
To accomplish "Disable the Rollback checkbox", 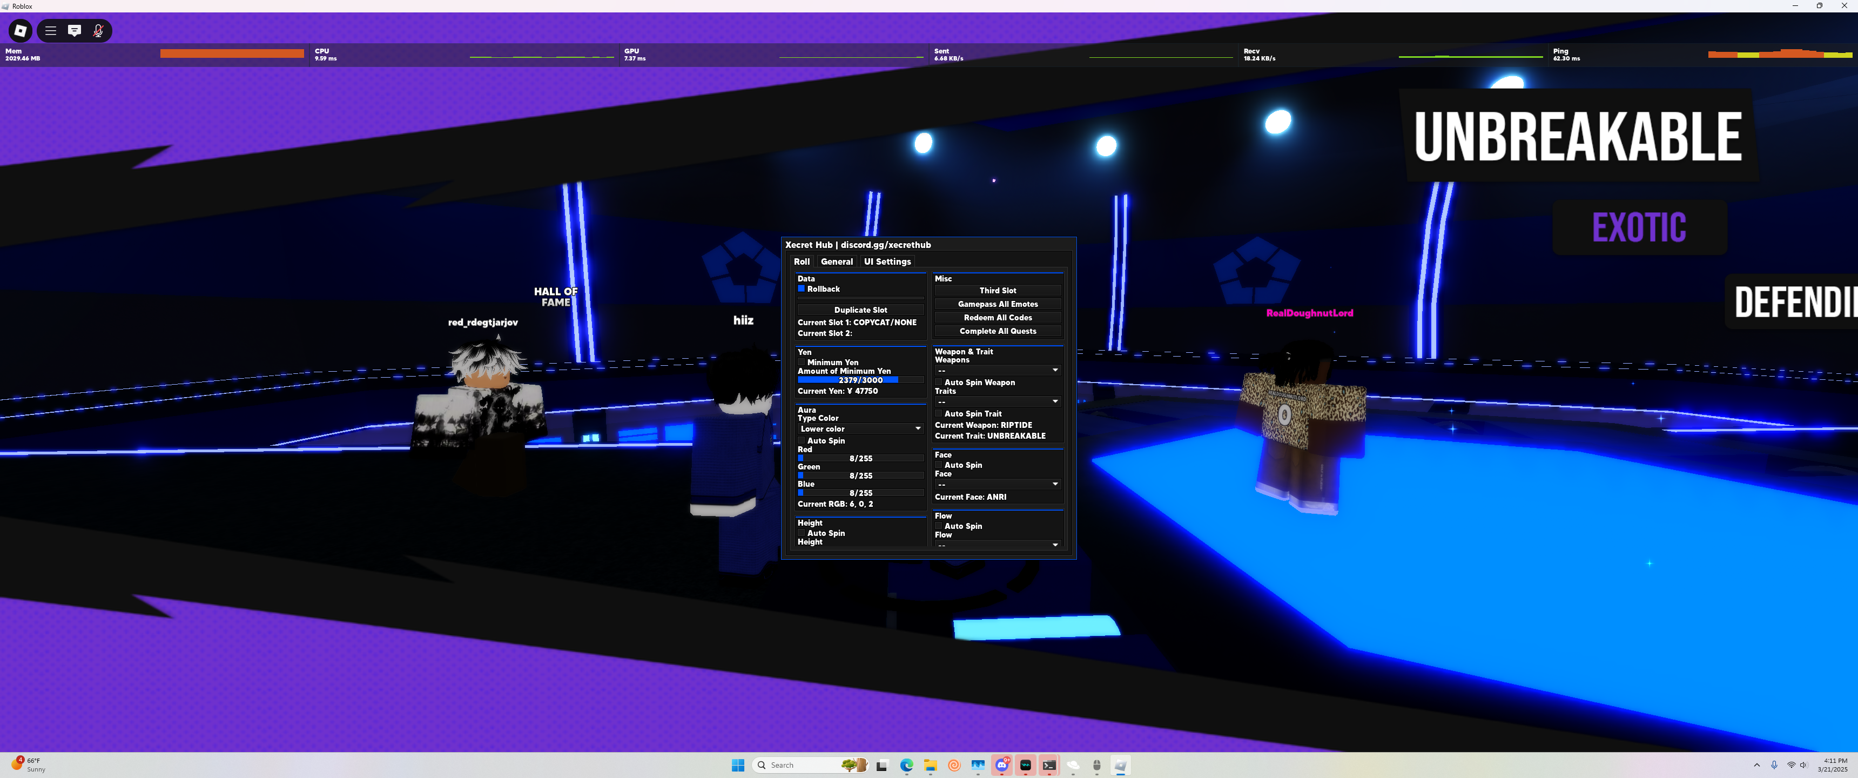I will click(800, 289).
